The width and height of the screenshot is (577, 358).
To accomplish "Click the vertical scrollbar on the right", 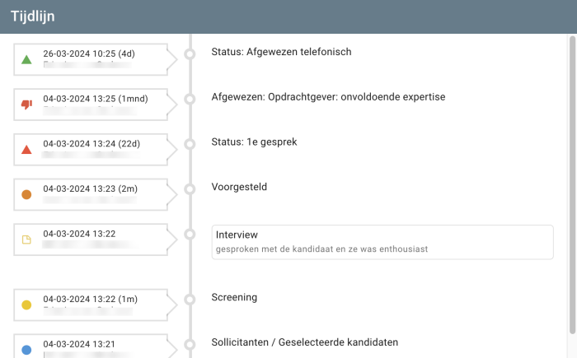I will pyautogui.click(x=572, y=181).
